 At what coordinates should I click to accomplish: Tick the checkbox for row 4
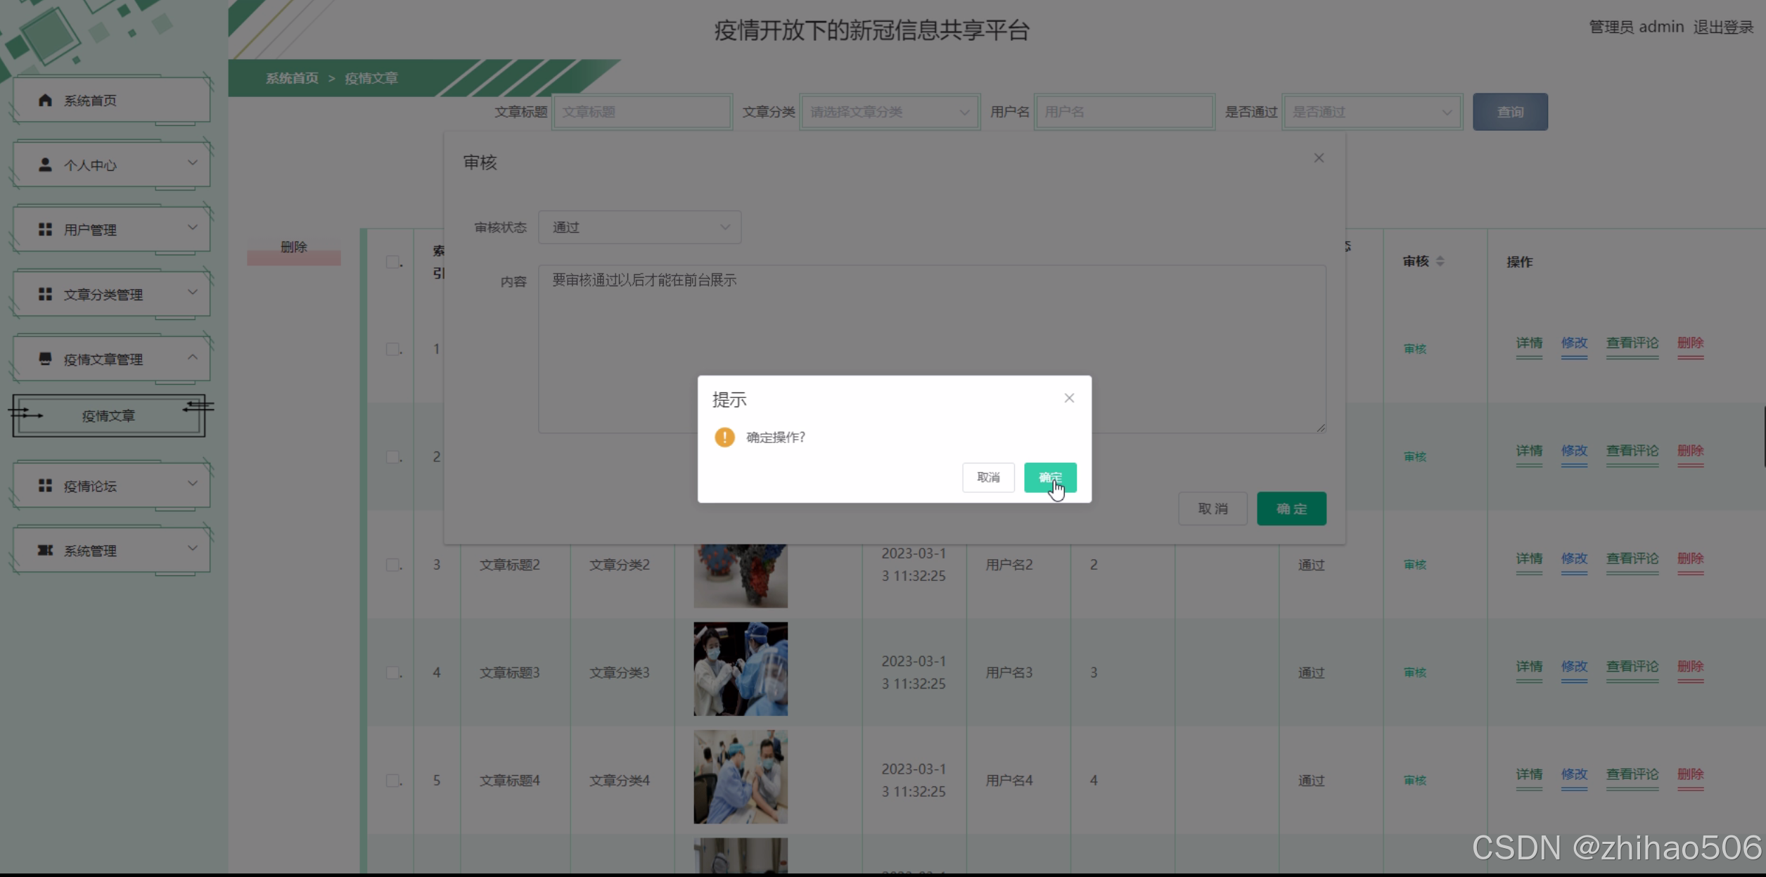coord(392,672)
